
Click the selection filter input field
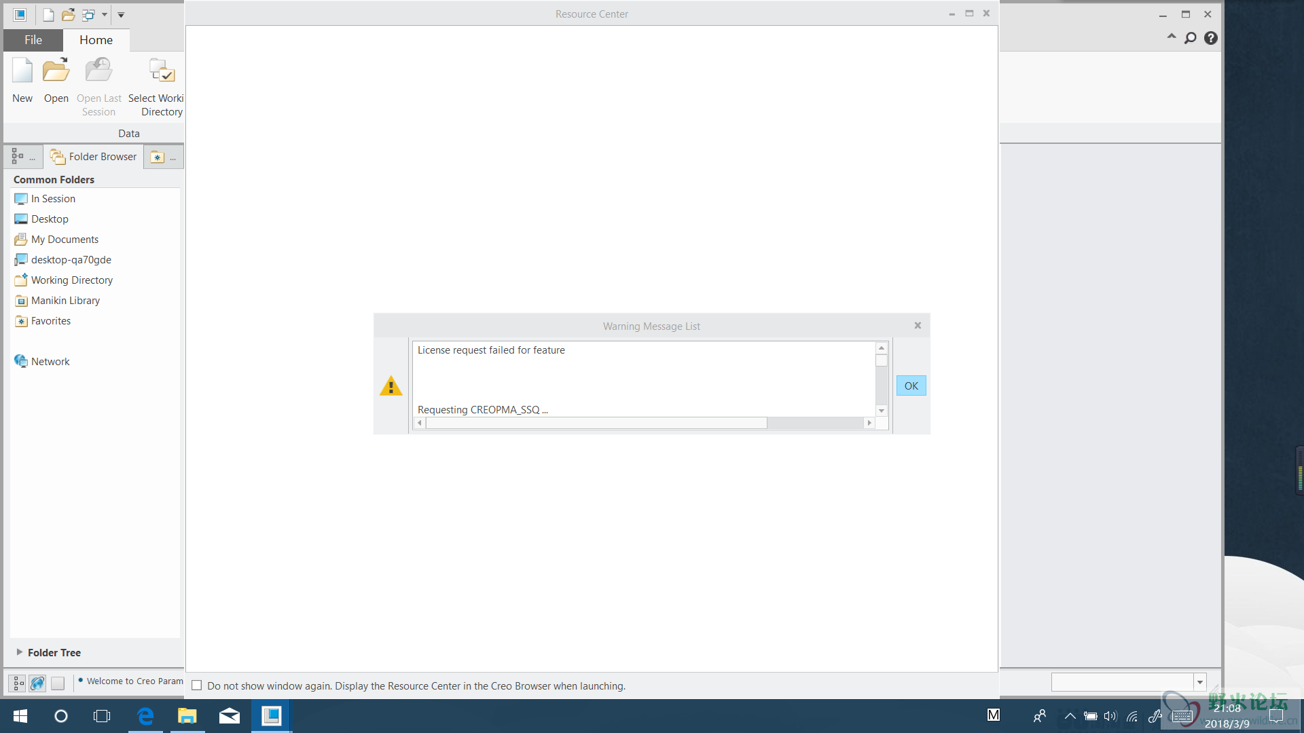(x=1123, y=682)
